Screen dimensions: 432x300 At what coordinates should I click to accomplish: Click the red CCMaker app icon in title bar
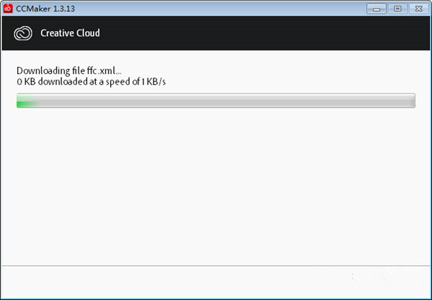(7, 9)
